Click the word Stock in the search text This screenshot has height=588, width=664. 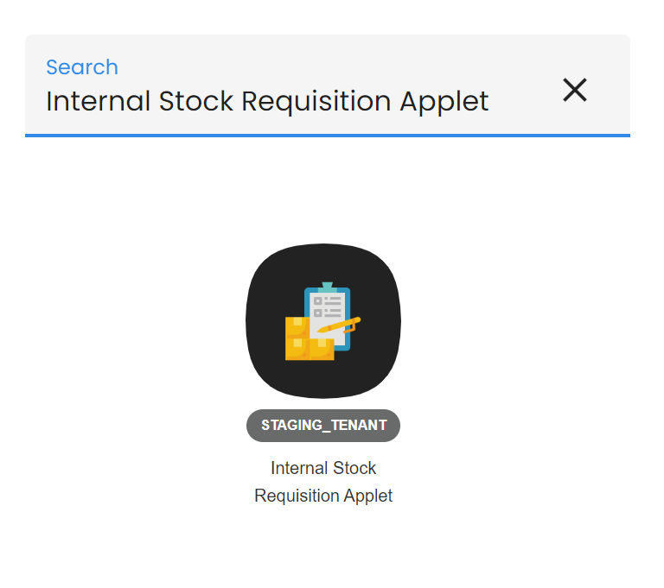point(196,102)
